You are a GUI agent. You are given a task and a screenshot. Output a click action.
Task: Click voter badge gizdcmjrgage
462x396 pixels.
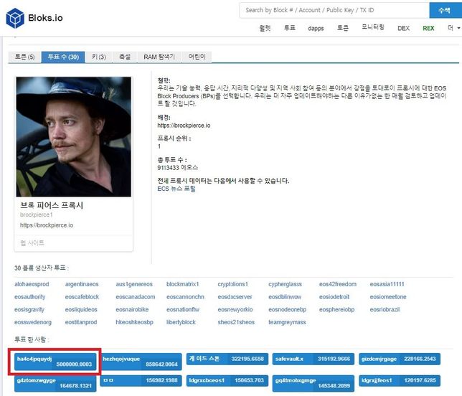[x=400, y=359]
